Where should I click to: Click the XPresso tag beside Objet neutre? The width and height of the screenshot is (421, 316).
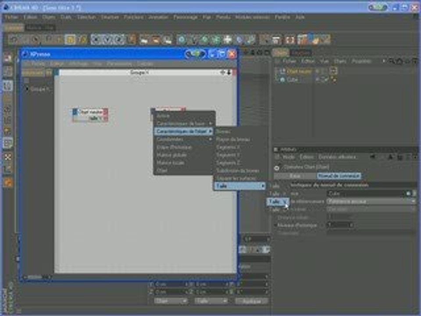(333, 71)
